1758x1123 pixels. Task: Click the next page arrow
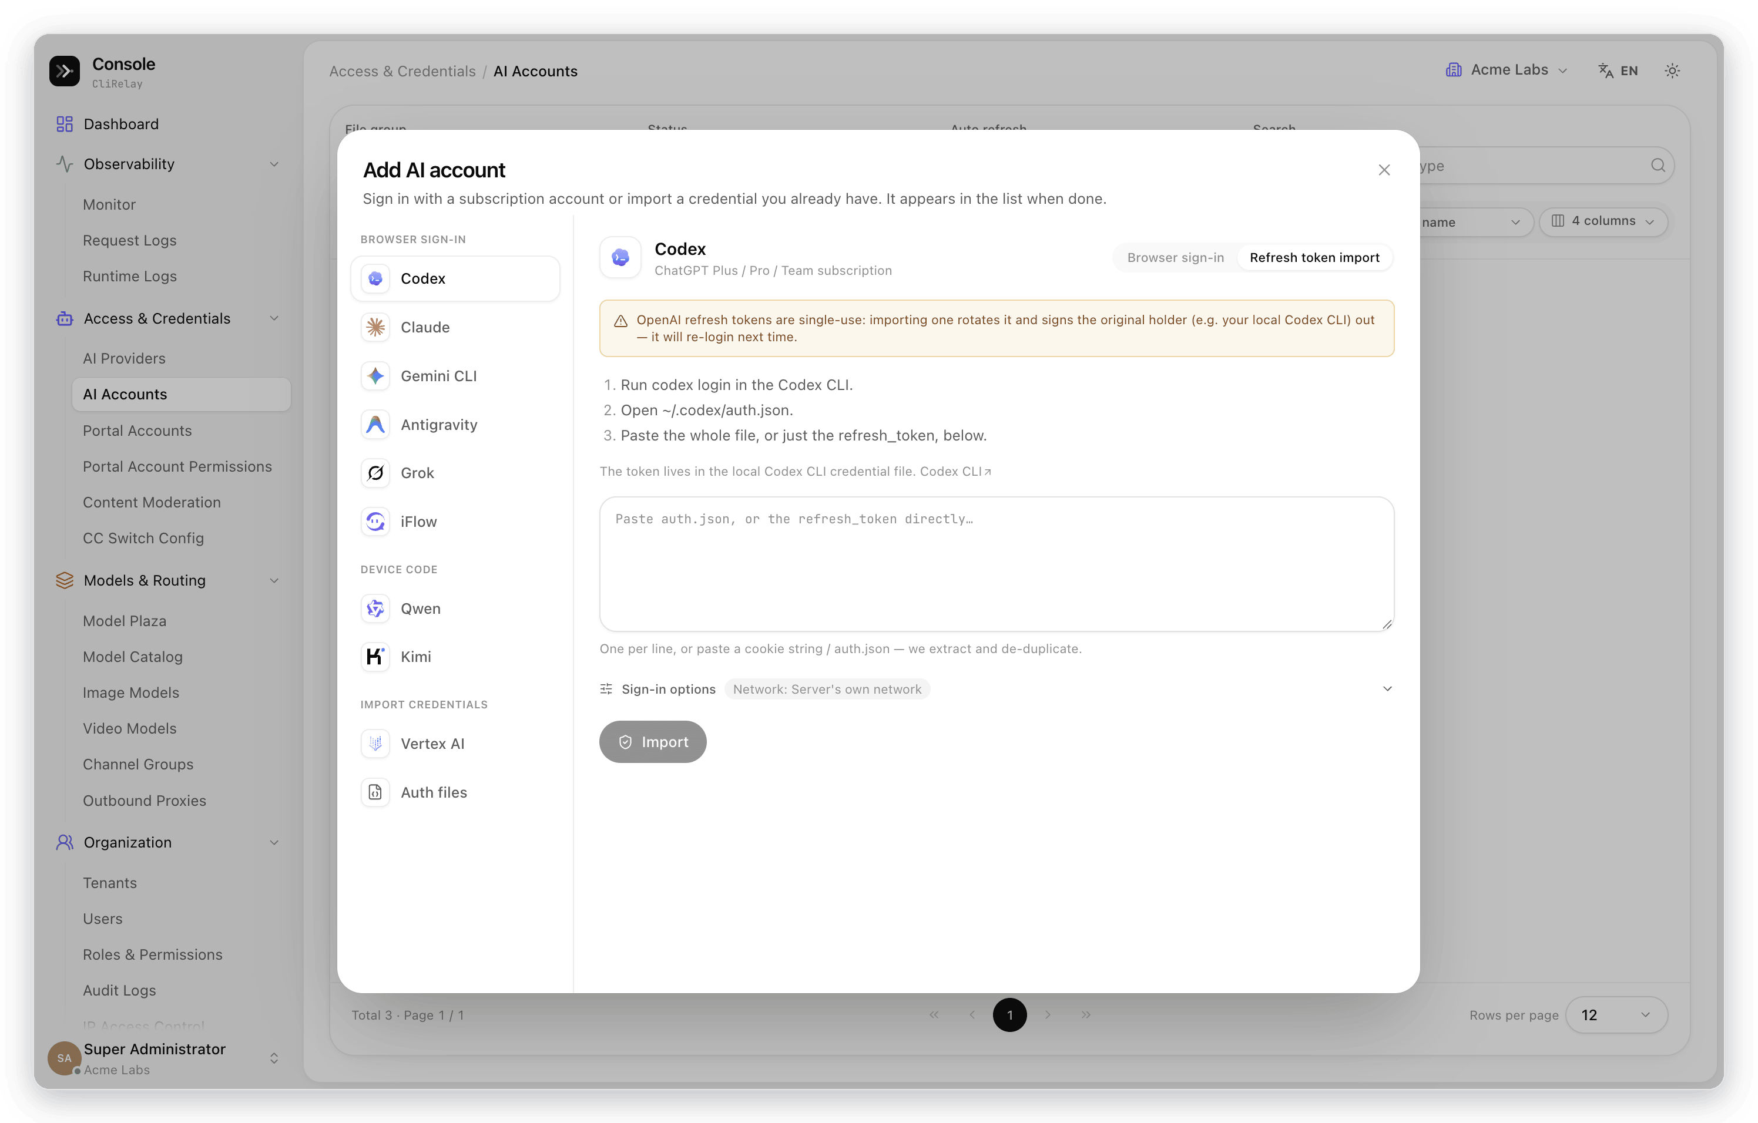tap(1048, 1015)
